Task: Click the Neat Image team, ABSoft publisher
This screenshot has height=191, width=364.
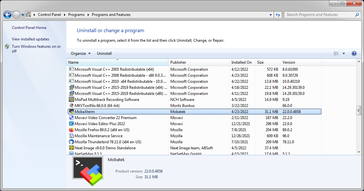Action: pos(191,148)
